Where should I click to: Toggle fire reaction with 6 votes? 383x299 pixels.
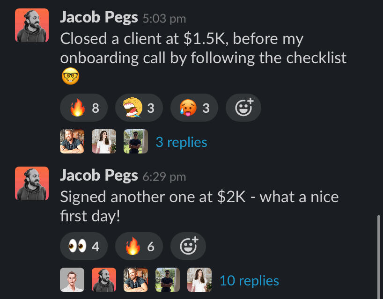pos(139,246)
